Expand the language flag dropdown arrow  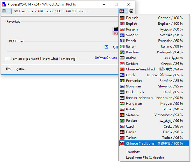pyautogui.click(x=126, y=11)
